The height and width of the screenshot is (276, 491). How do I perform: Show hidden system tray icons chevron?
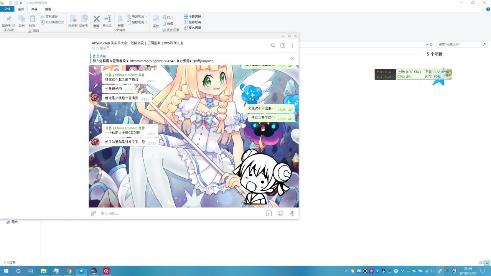click(x=347, y=271)
